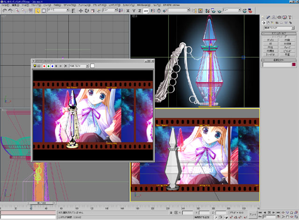Enable the AutoGrid checkbox
The height and width of the screenshot is (220, 299).
pos(286,37)
